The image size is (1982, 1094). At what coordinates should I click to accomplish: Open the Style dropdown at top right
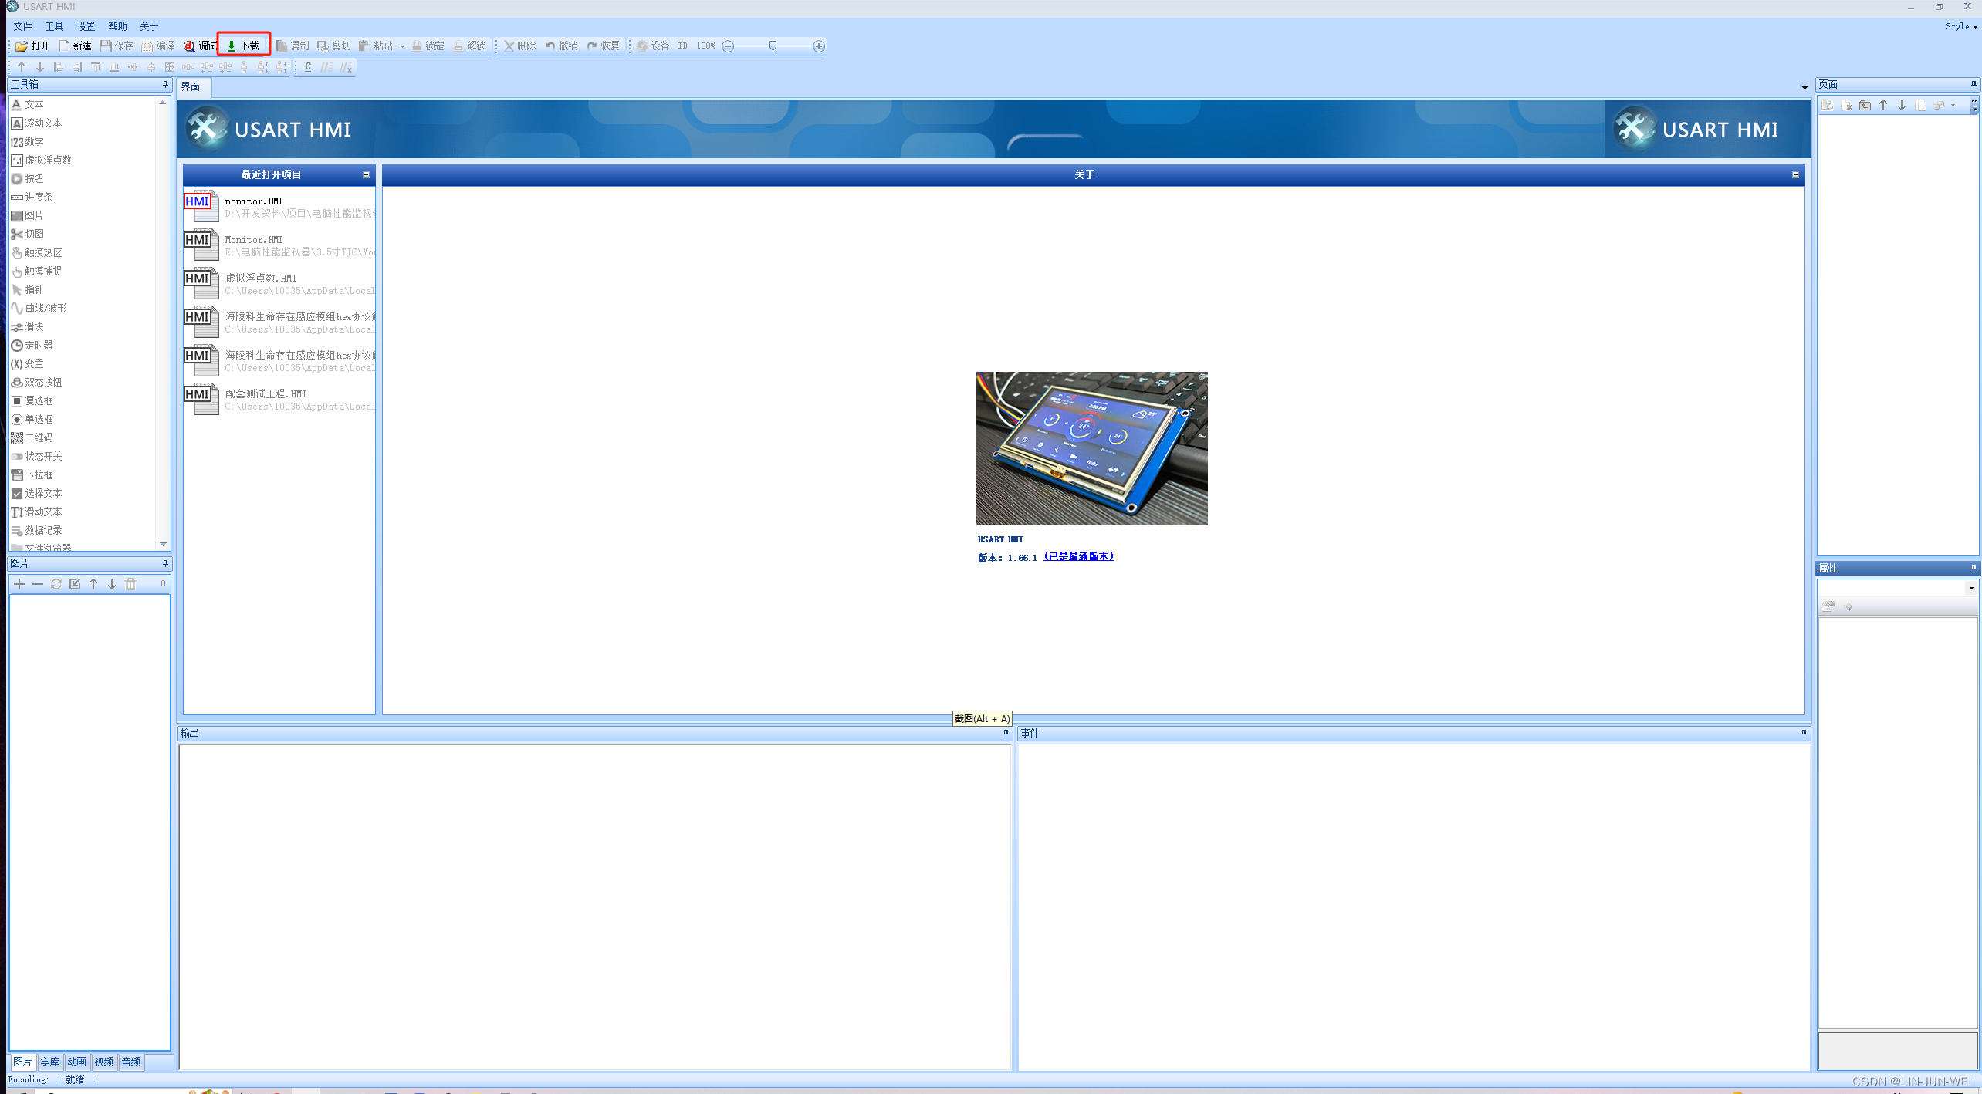[1961, 26]
